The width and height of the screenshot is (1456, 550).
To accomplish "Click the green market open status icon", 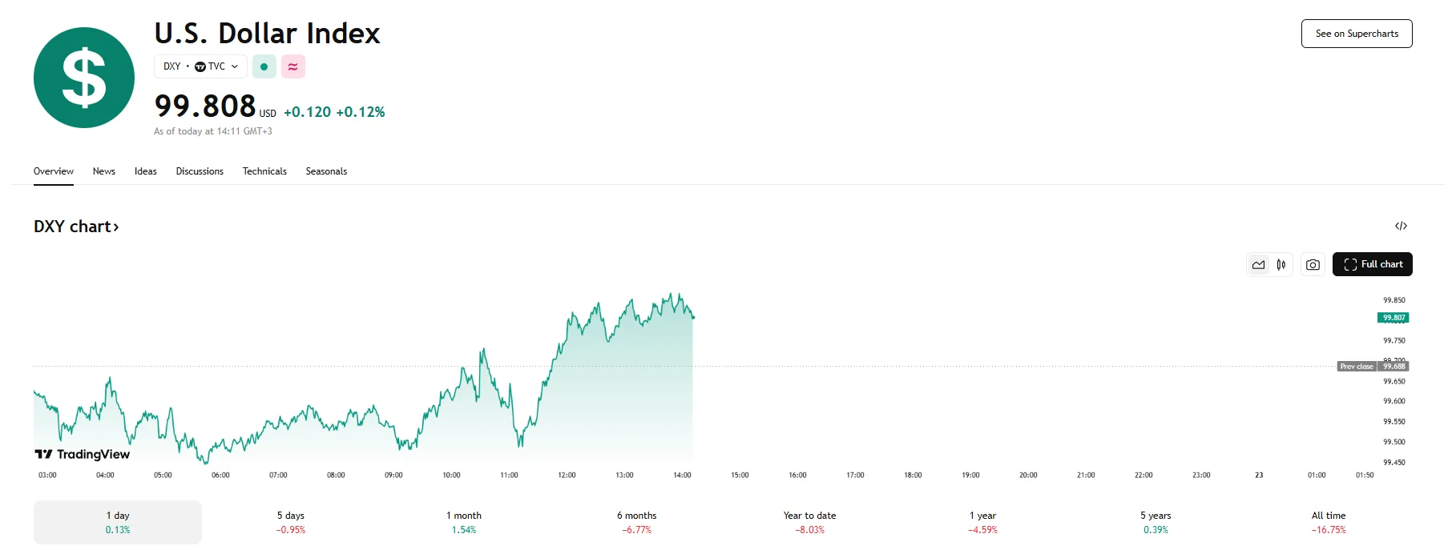I will pyautogui.click(x=264, y=66).
